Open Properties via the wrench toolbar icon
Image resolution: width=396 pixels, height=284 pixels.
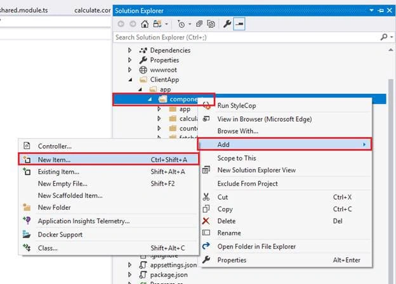click(227, 24)
